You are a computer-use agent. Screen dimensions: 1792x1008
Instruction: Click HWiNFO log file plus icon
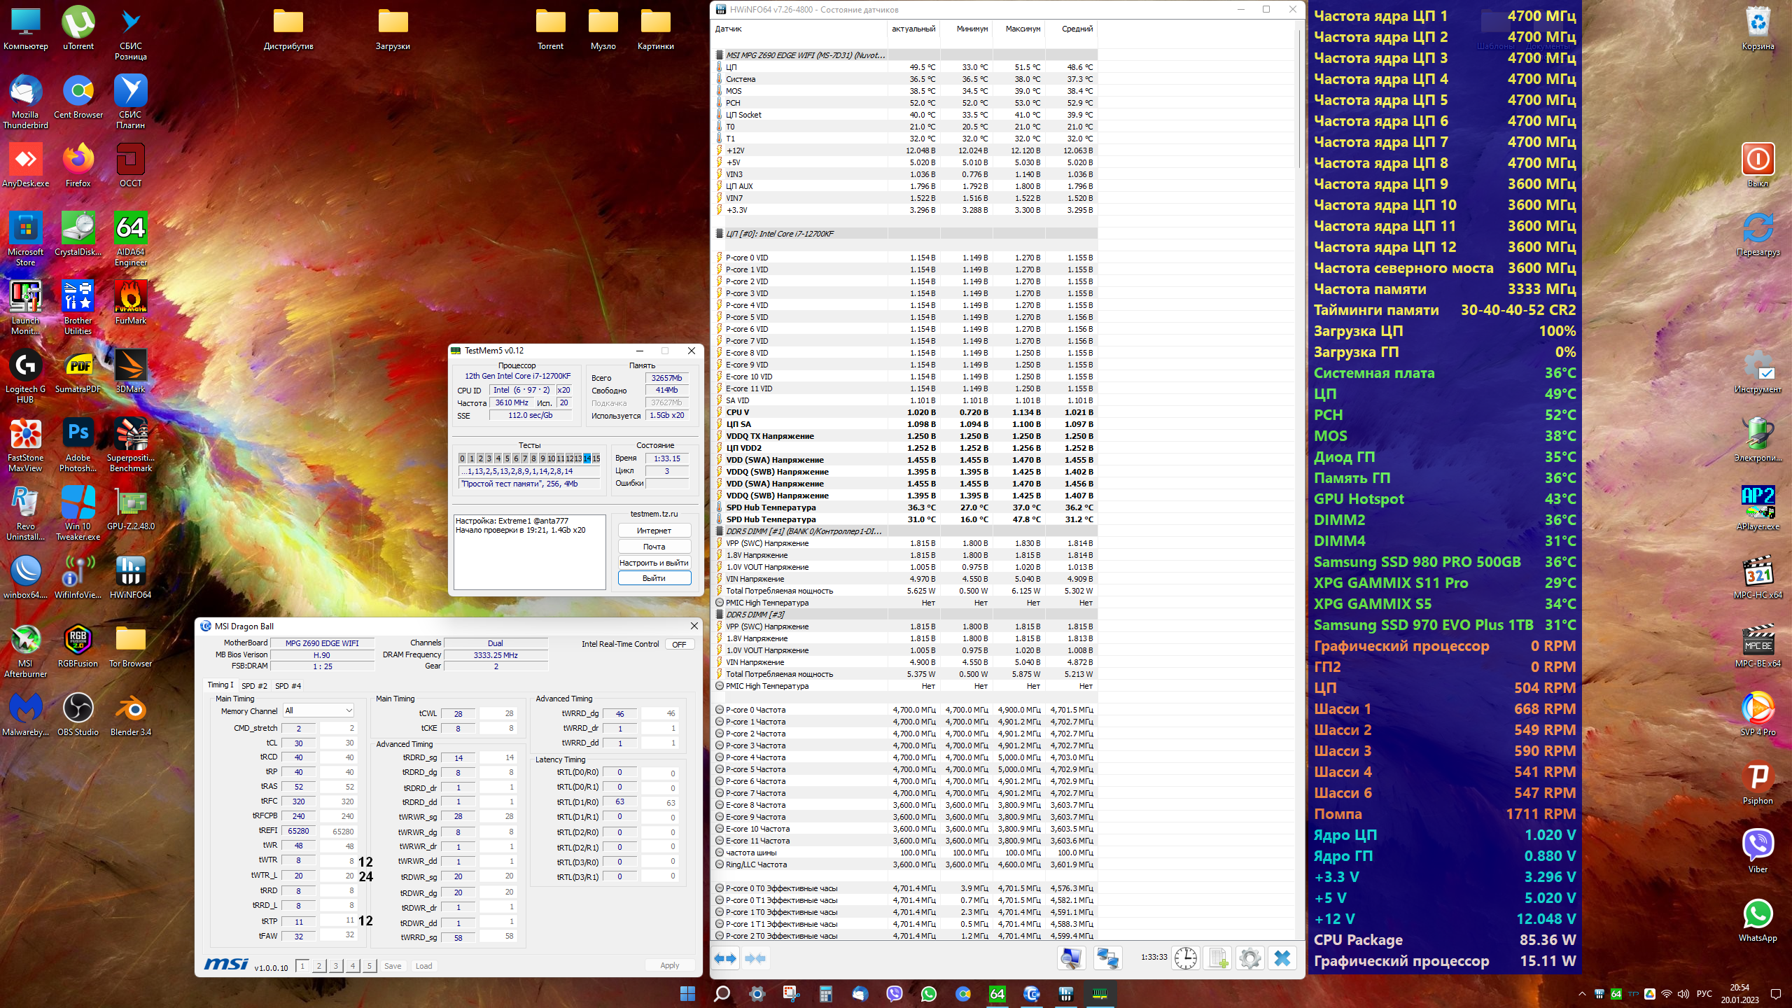pyautogui.click(x=1217, y=958)
